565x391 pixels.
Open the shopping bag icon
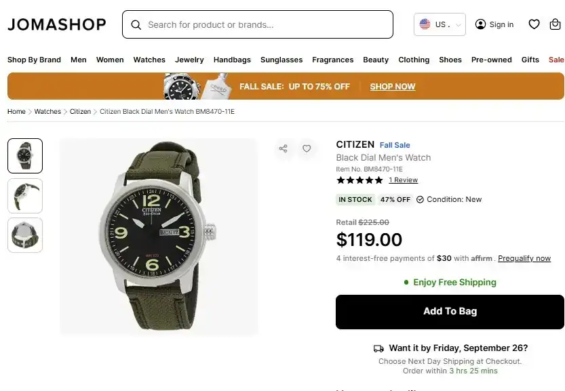(x=555, y=24)
